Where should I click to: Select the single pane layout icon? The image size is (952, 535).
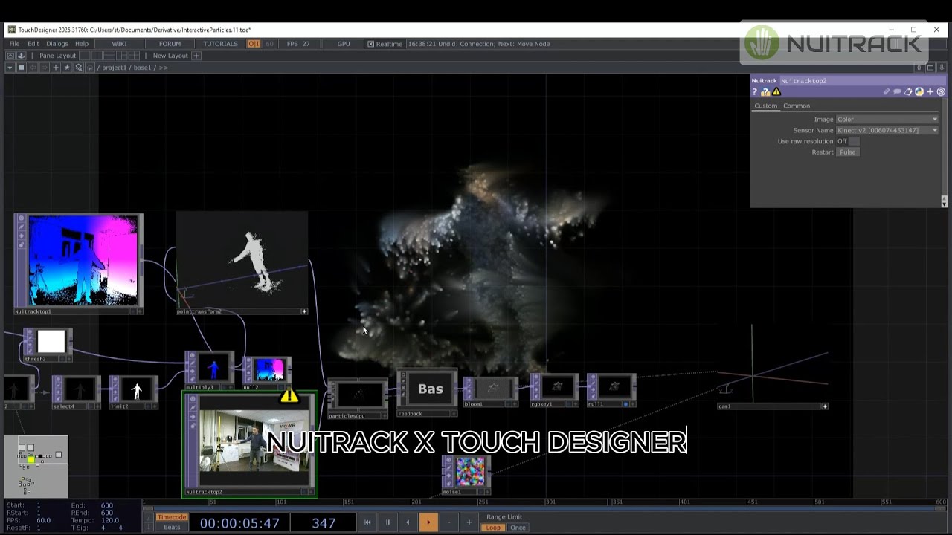click(84, 56)
